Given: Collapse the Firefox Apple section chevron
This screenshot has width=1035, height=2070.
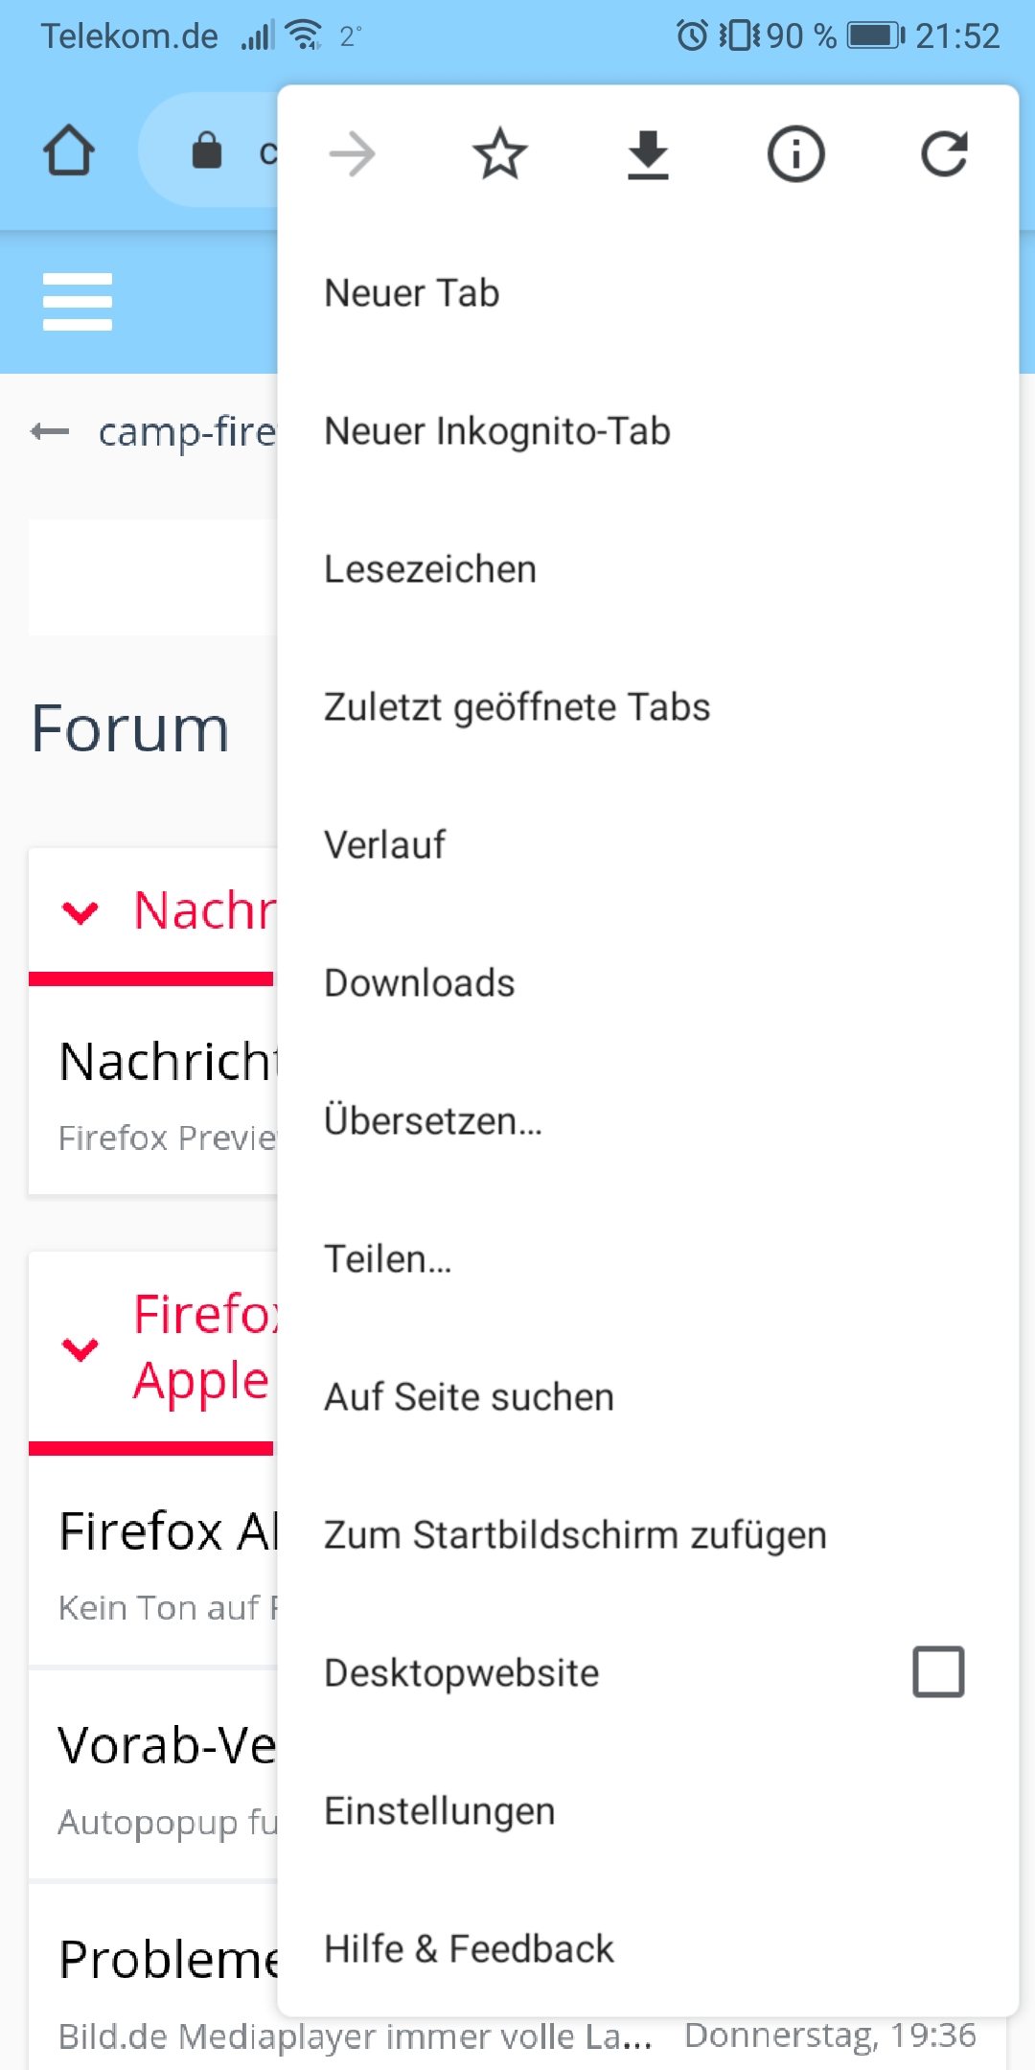Looking at the screenshot, I should pyautogui.click(x=80, y=1348).
